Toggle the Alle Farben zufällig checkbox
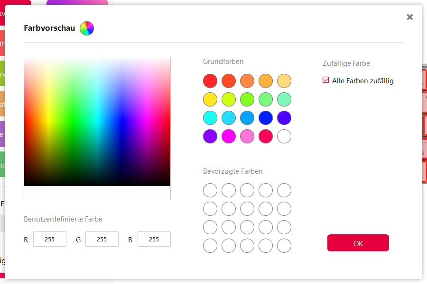 326,80
